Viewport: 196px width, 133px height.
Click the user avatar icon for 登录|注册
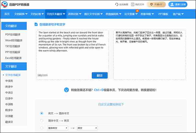tap(172, 4)
